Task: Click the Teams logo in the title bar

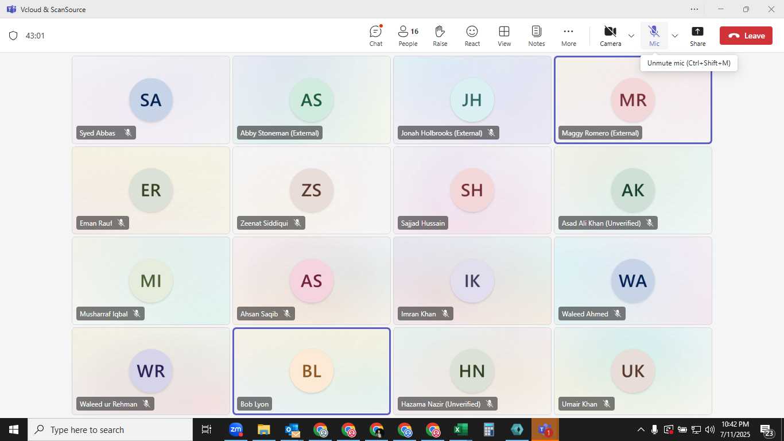Action: pyautogui.click(x=11, y=9)
